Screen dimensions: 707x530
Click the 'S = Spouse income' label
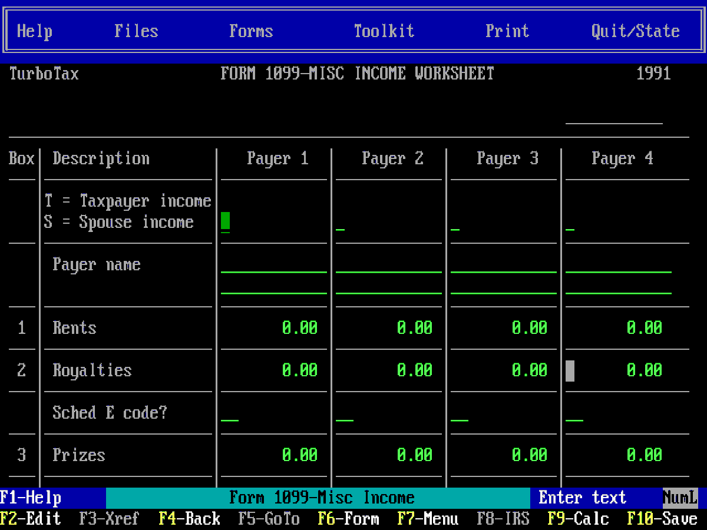[x=118, y=222]
